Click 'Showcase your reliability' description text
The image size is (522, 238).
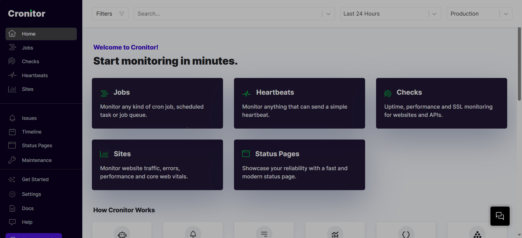pos(295,172)
